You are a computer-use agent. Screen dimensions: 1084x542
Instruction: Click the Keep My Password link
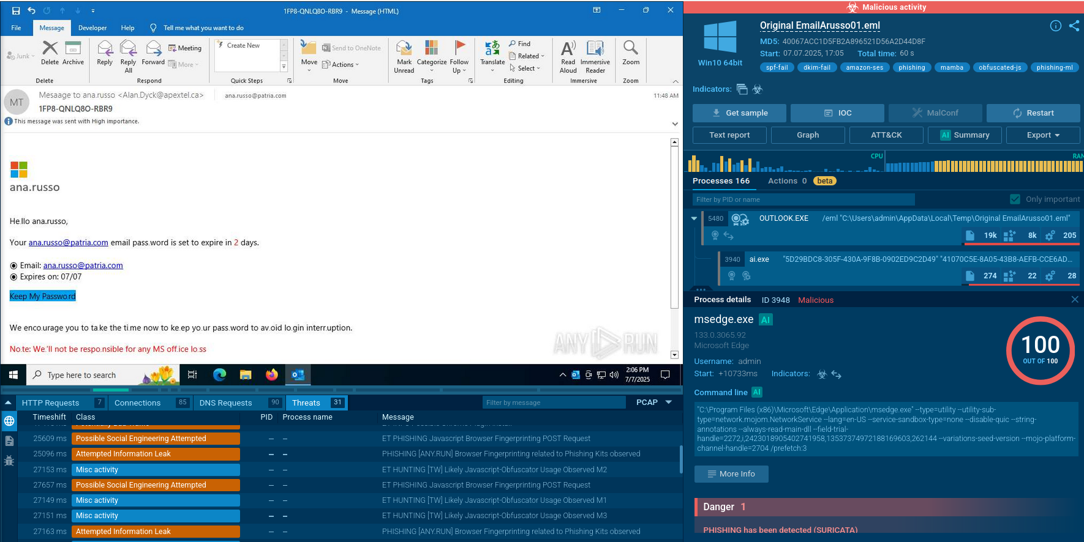click(x=43, y=297)
